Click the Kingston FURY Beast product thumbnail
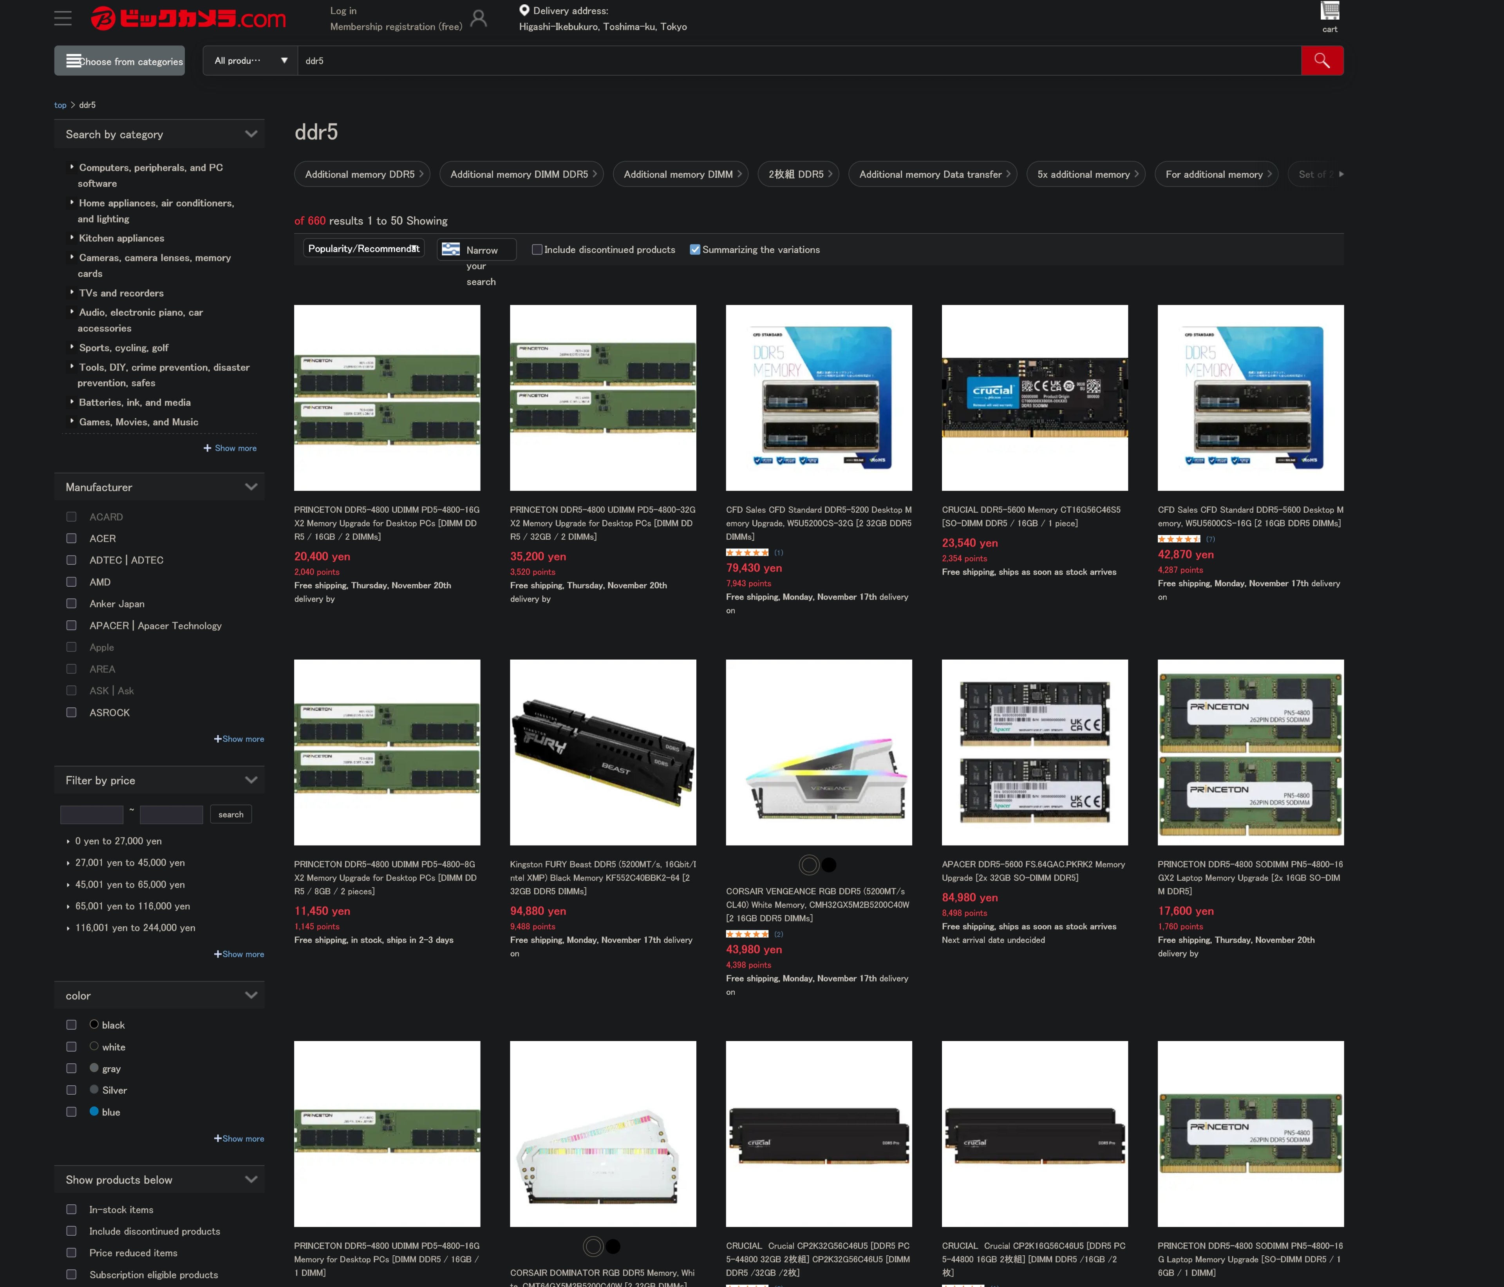 (602, 752)
